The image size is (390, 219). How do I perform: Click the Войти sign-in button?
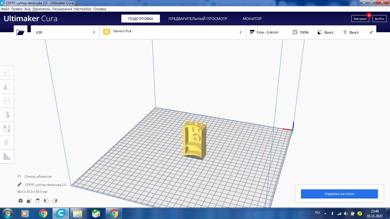pyautogui.click(x=379, y=19)
